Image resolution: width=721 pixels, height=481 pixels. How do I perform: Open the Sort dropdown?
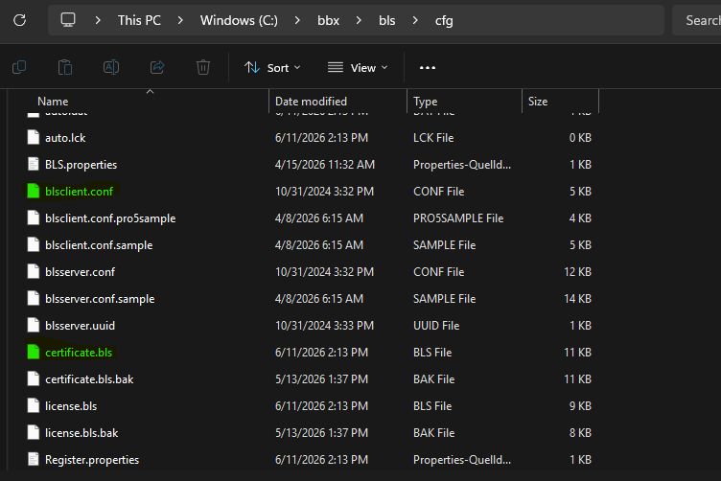point(272,67)
